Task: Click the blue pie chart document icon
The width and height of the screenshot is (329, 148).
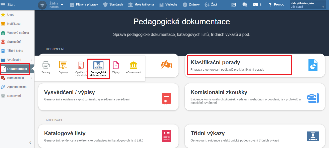Action: tap(313, 65)
